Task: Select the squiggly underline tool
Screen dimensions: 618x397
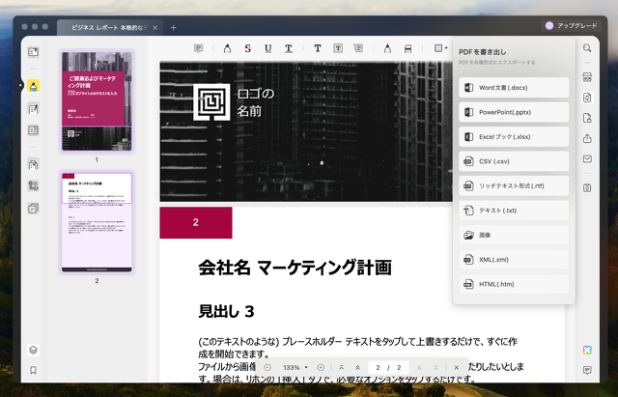Action: [x=289, y=48]
